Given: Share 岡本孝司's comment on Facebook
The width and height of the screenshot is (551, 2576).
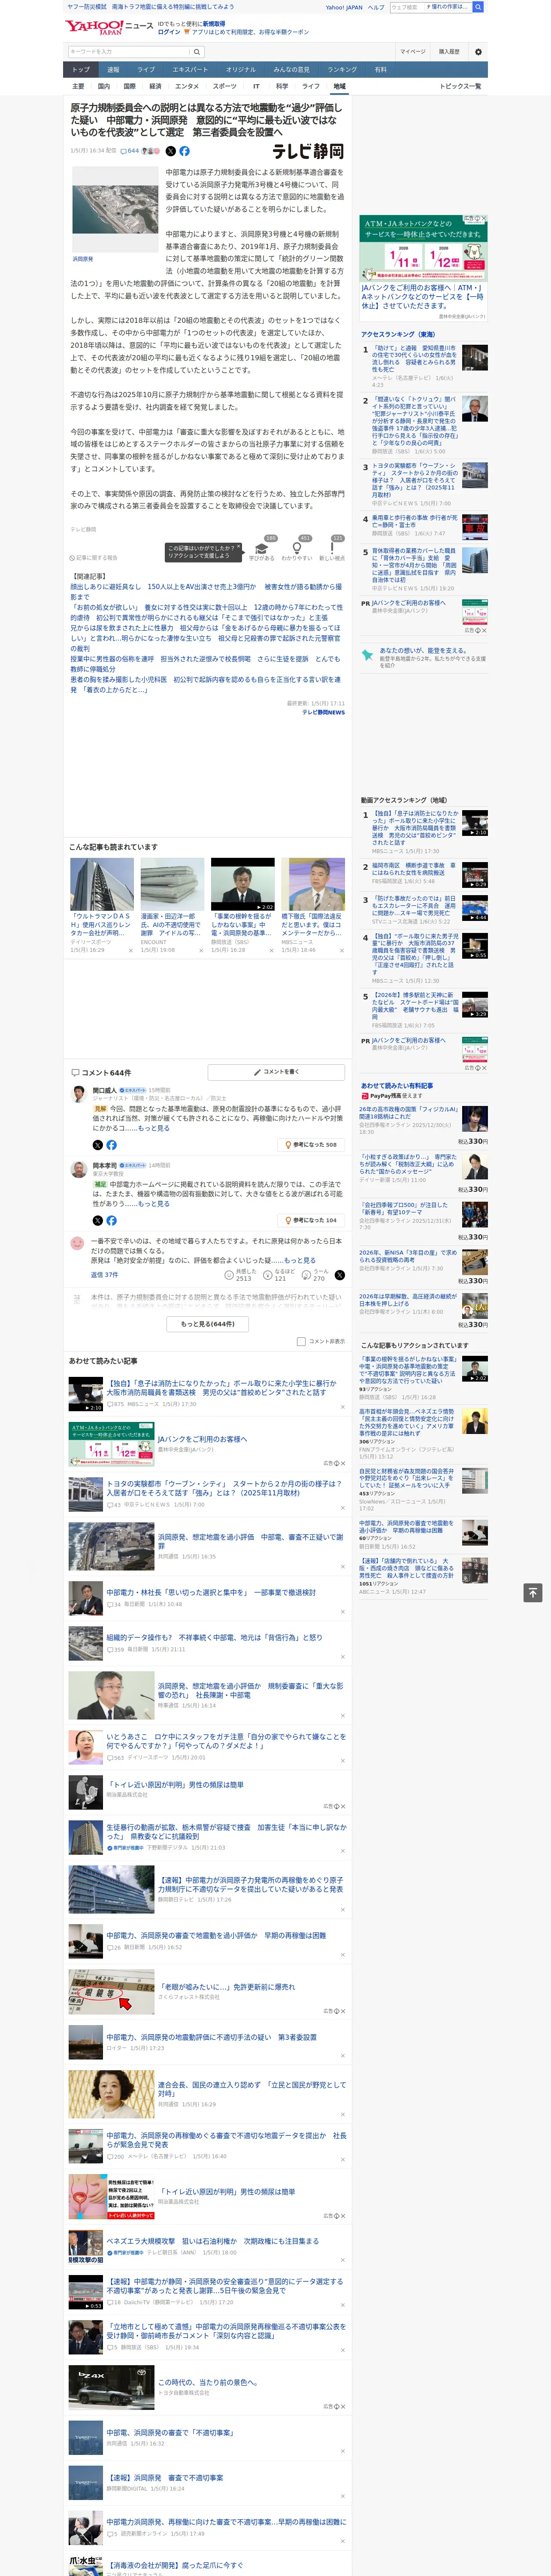Looking at the screenshot, I should pos(111,1220).
